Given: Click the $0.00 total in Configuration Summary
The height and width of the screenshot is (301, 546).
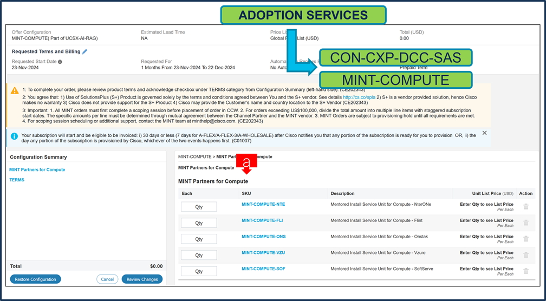Looking at the screenshot, I should (157, 266).
